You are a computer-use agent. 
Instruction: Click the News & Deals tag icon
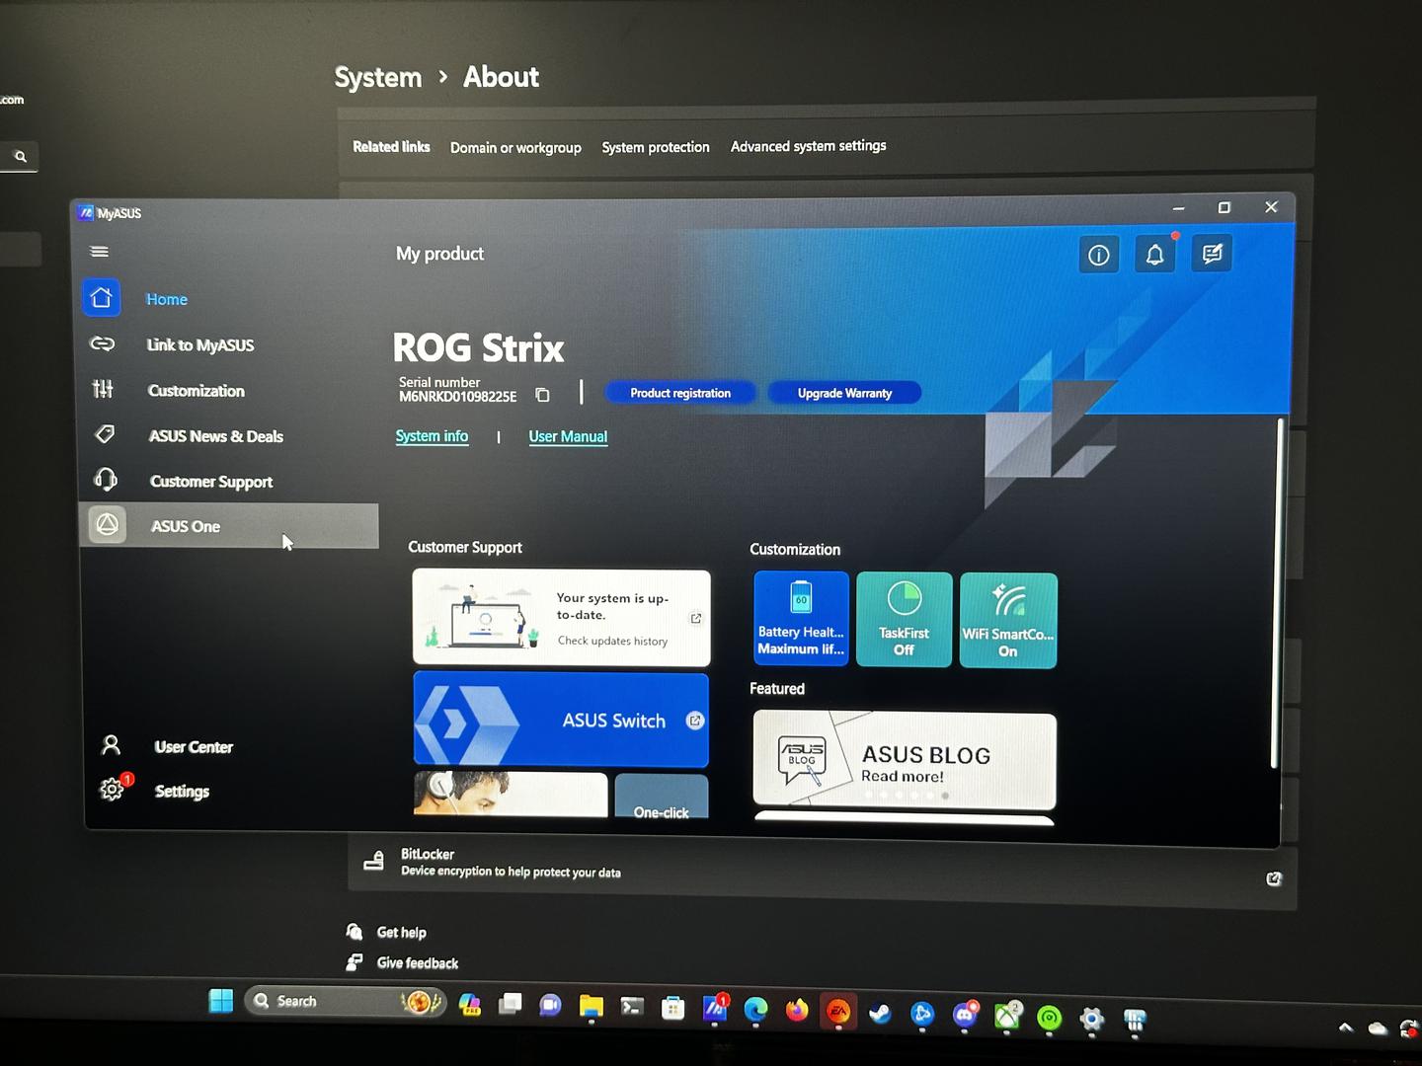tap(104, 434)
